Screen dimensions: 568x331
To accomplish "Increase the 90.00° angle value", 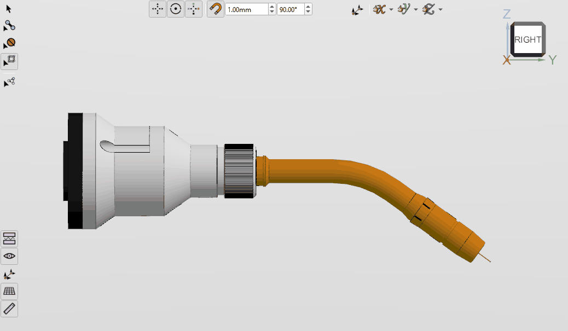I will pos(308,7).
